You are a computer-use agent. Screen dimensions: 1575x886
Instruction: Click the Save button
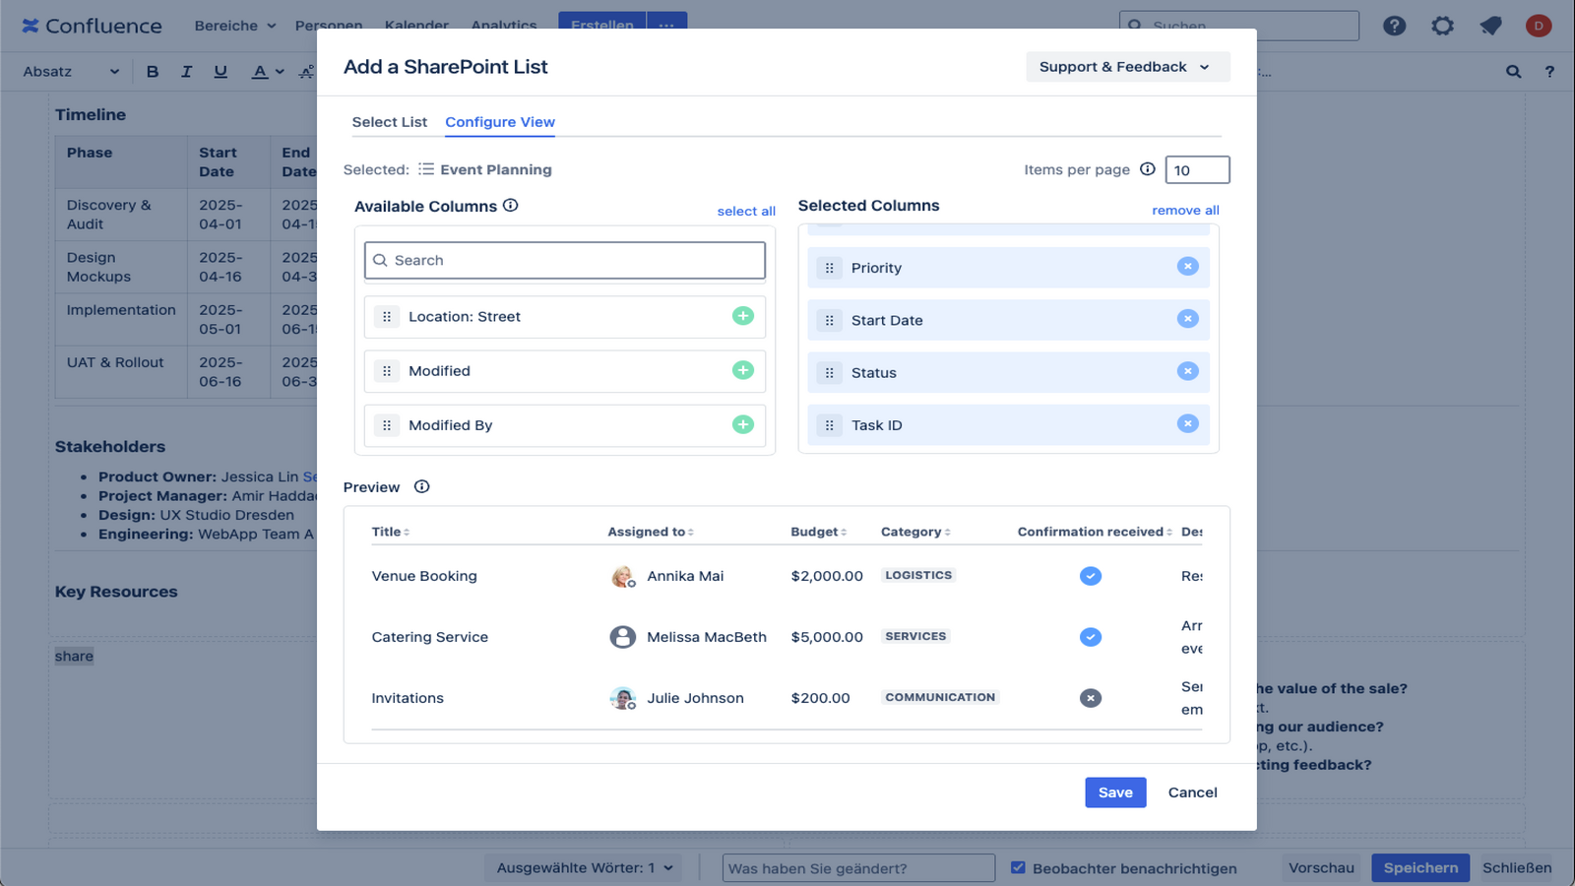(1115, 792)
